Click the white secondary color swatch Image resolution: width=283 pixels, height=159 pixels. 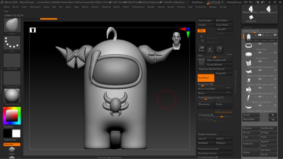tap(16, 133)
